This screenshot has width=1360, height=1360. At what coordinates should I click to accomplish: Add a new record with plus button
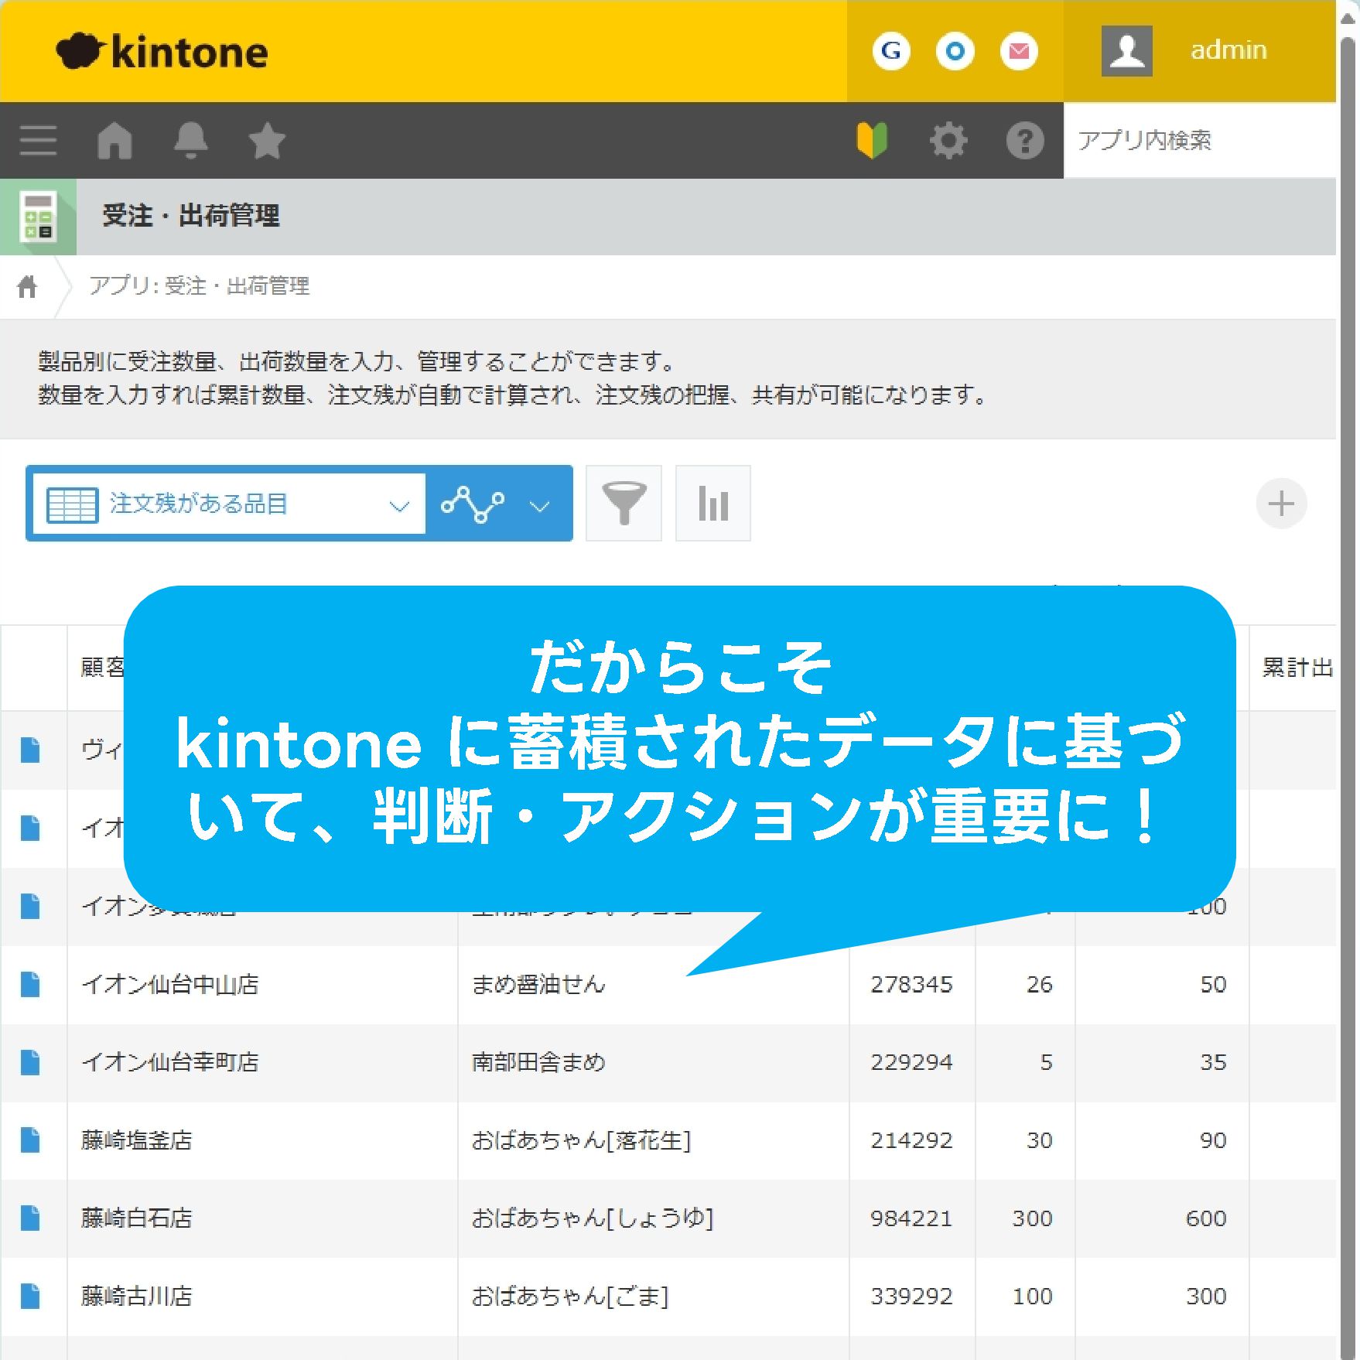(1281, 504)
